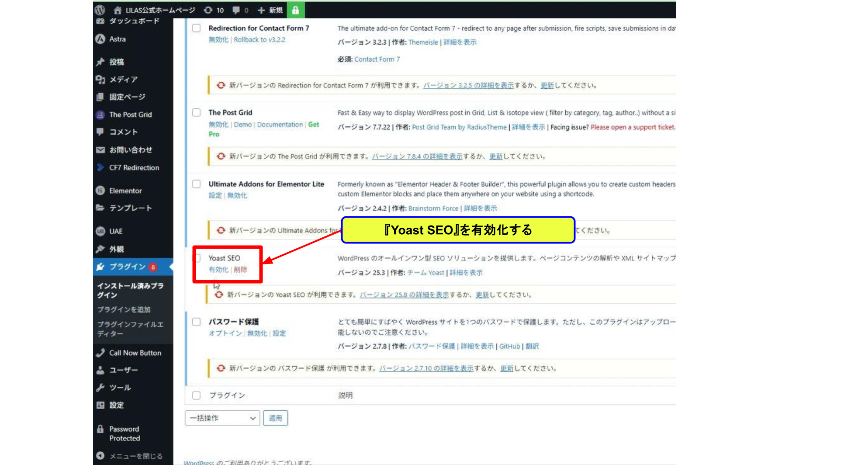This screenshot has height=472, width=865.
Task: Click the Themeisle author link
Action: pos(423,42)
